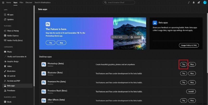208x105 pixels.
Task: Focus the Search Creative Cloud field
Action: click(119, 3)
